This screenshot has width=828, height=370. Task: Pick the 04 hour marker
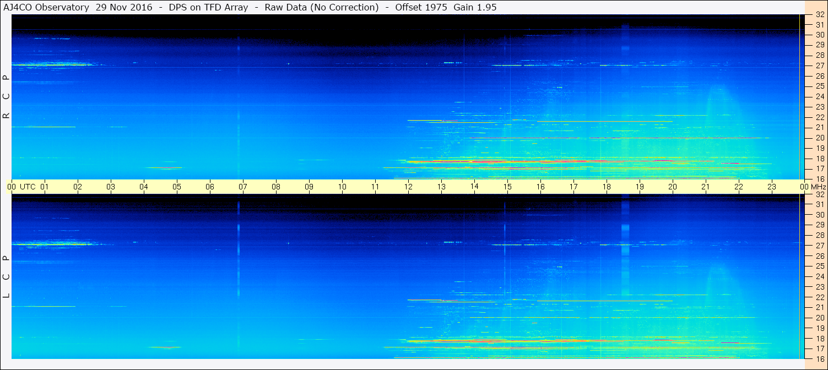point(144,187)
